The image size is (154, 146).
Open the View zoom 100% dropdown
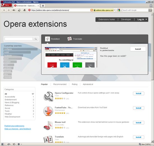(x=146, y=144)
